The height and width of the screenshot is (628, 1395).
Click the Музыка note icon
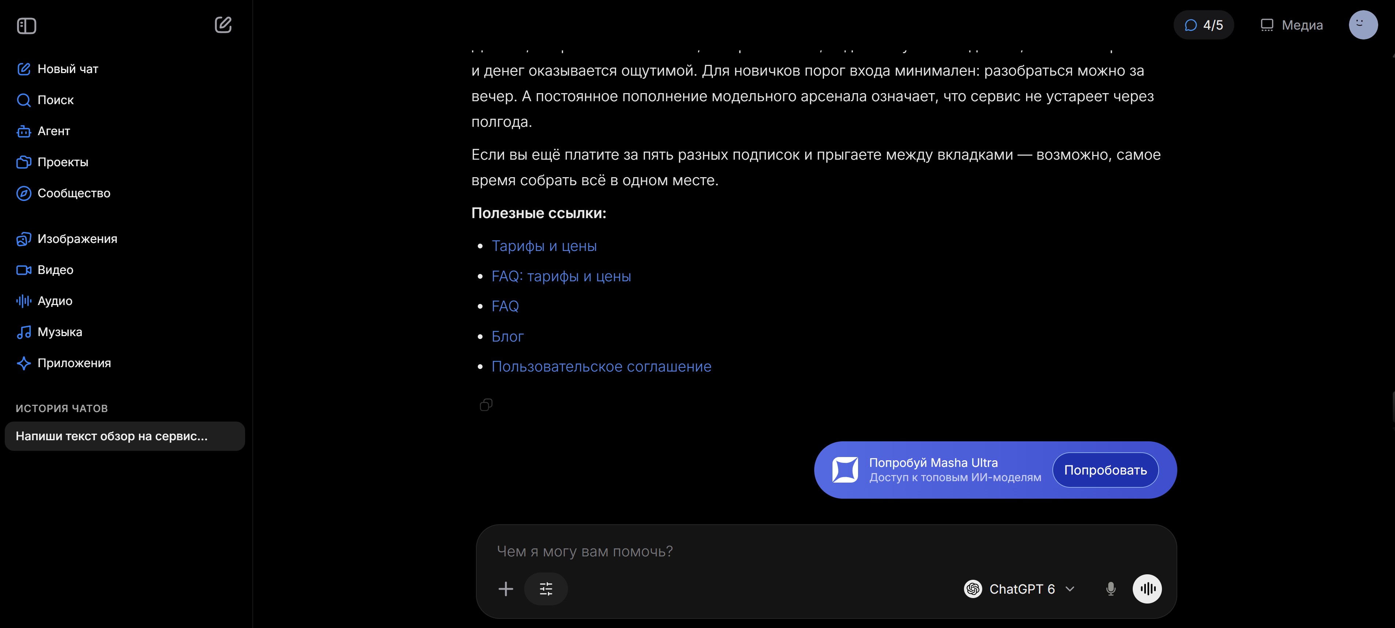click(24, 332)
